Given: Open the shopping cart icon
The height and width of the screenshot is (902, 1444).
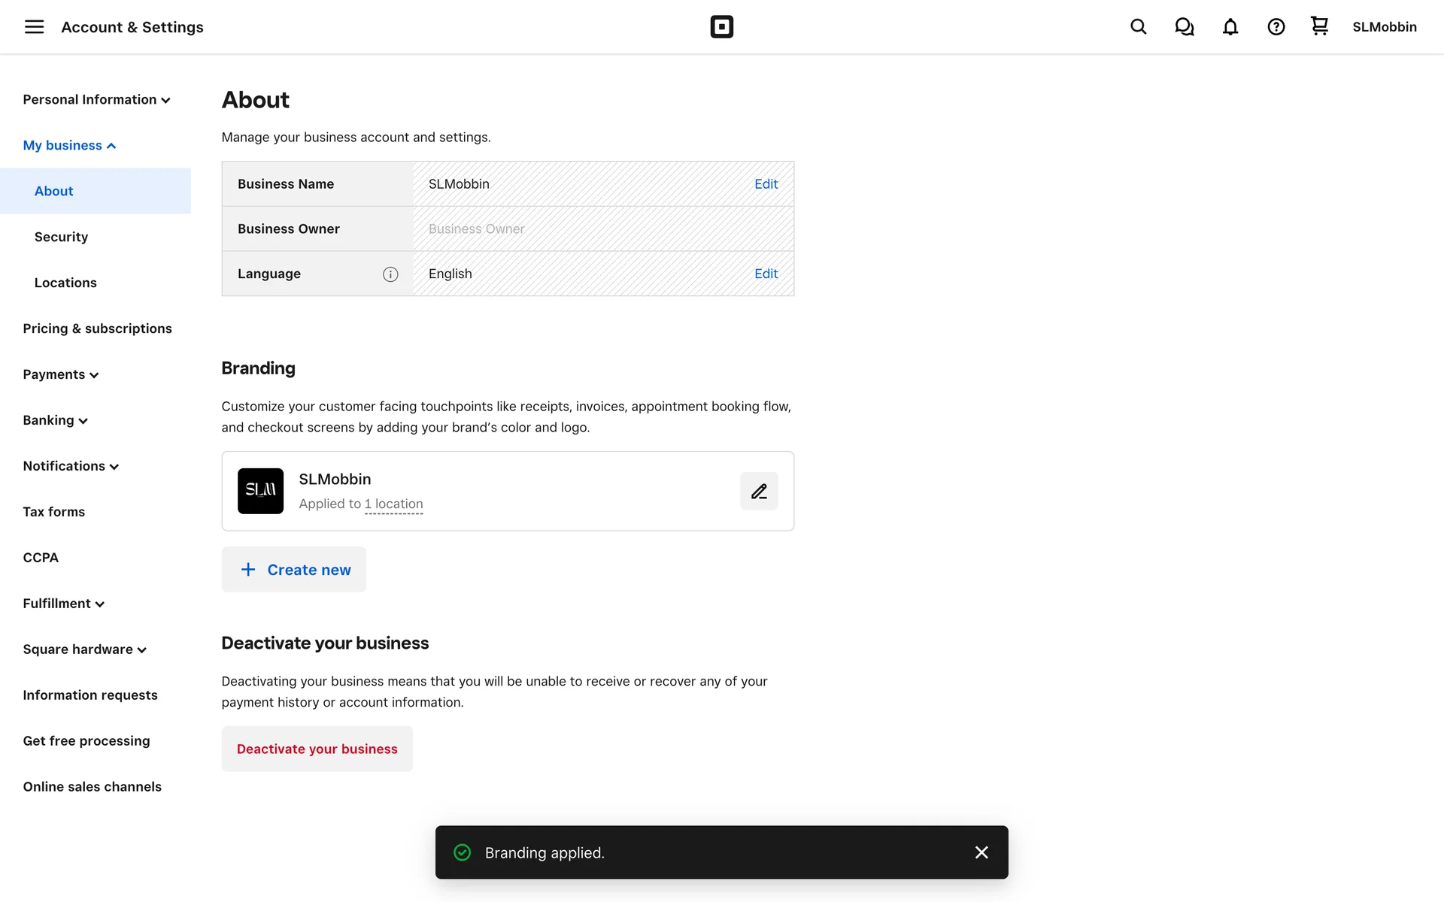Looking at the screenshot, I should (1319, 26).
